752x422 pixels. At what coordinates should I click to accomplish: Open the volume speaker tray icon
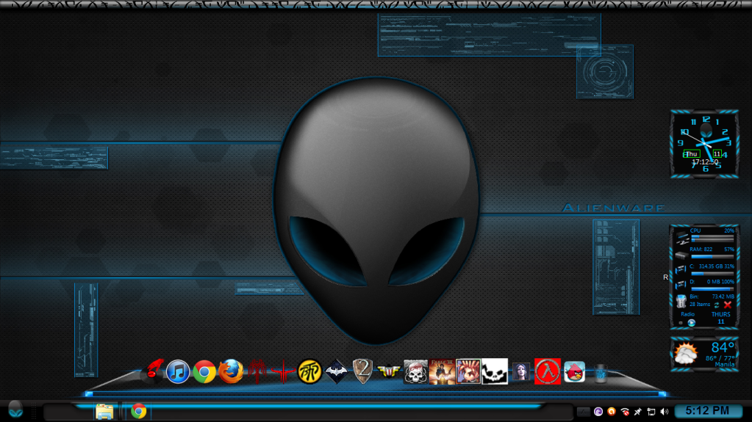point(665,412)
